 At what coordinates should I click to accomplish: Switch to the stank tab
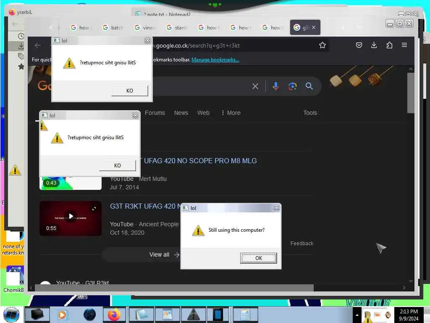pyautogui.click(x=177, y=27)
